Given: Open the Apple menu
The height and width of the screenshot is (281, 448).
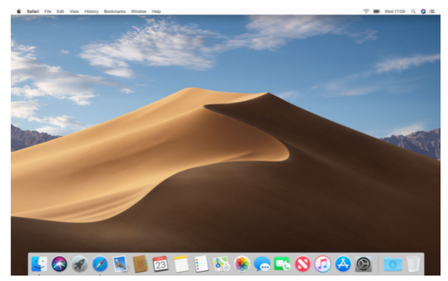Looking at the screenshot, I should point(19,11).
